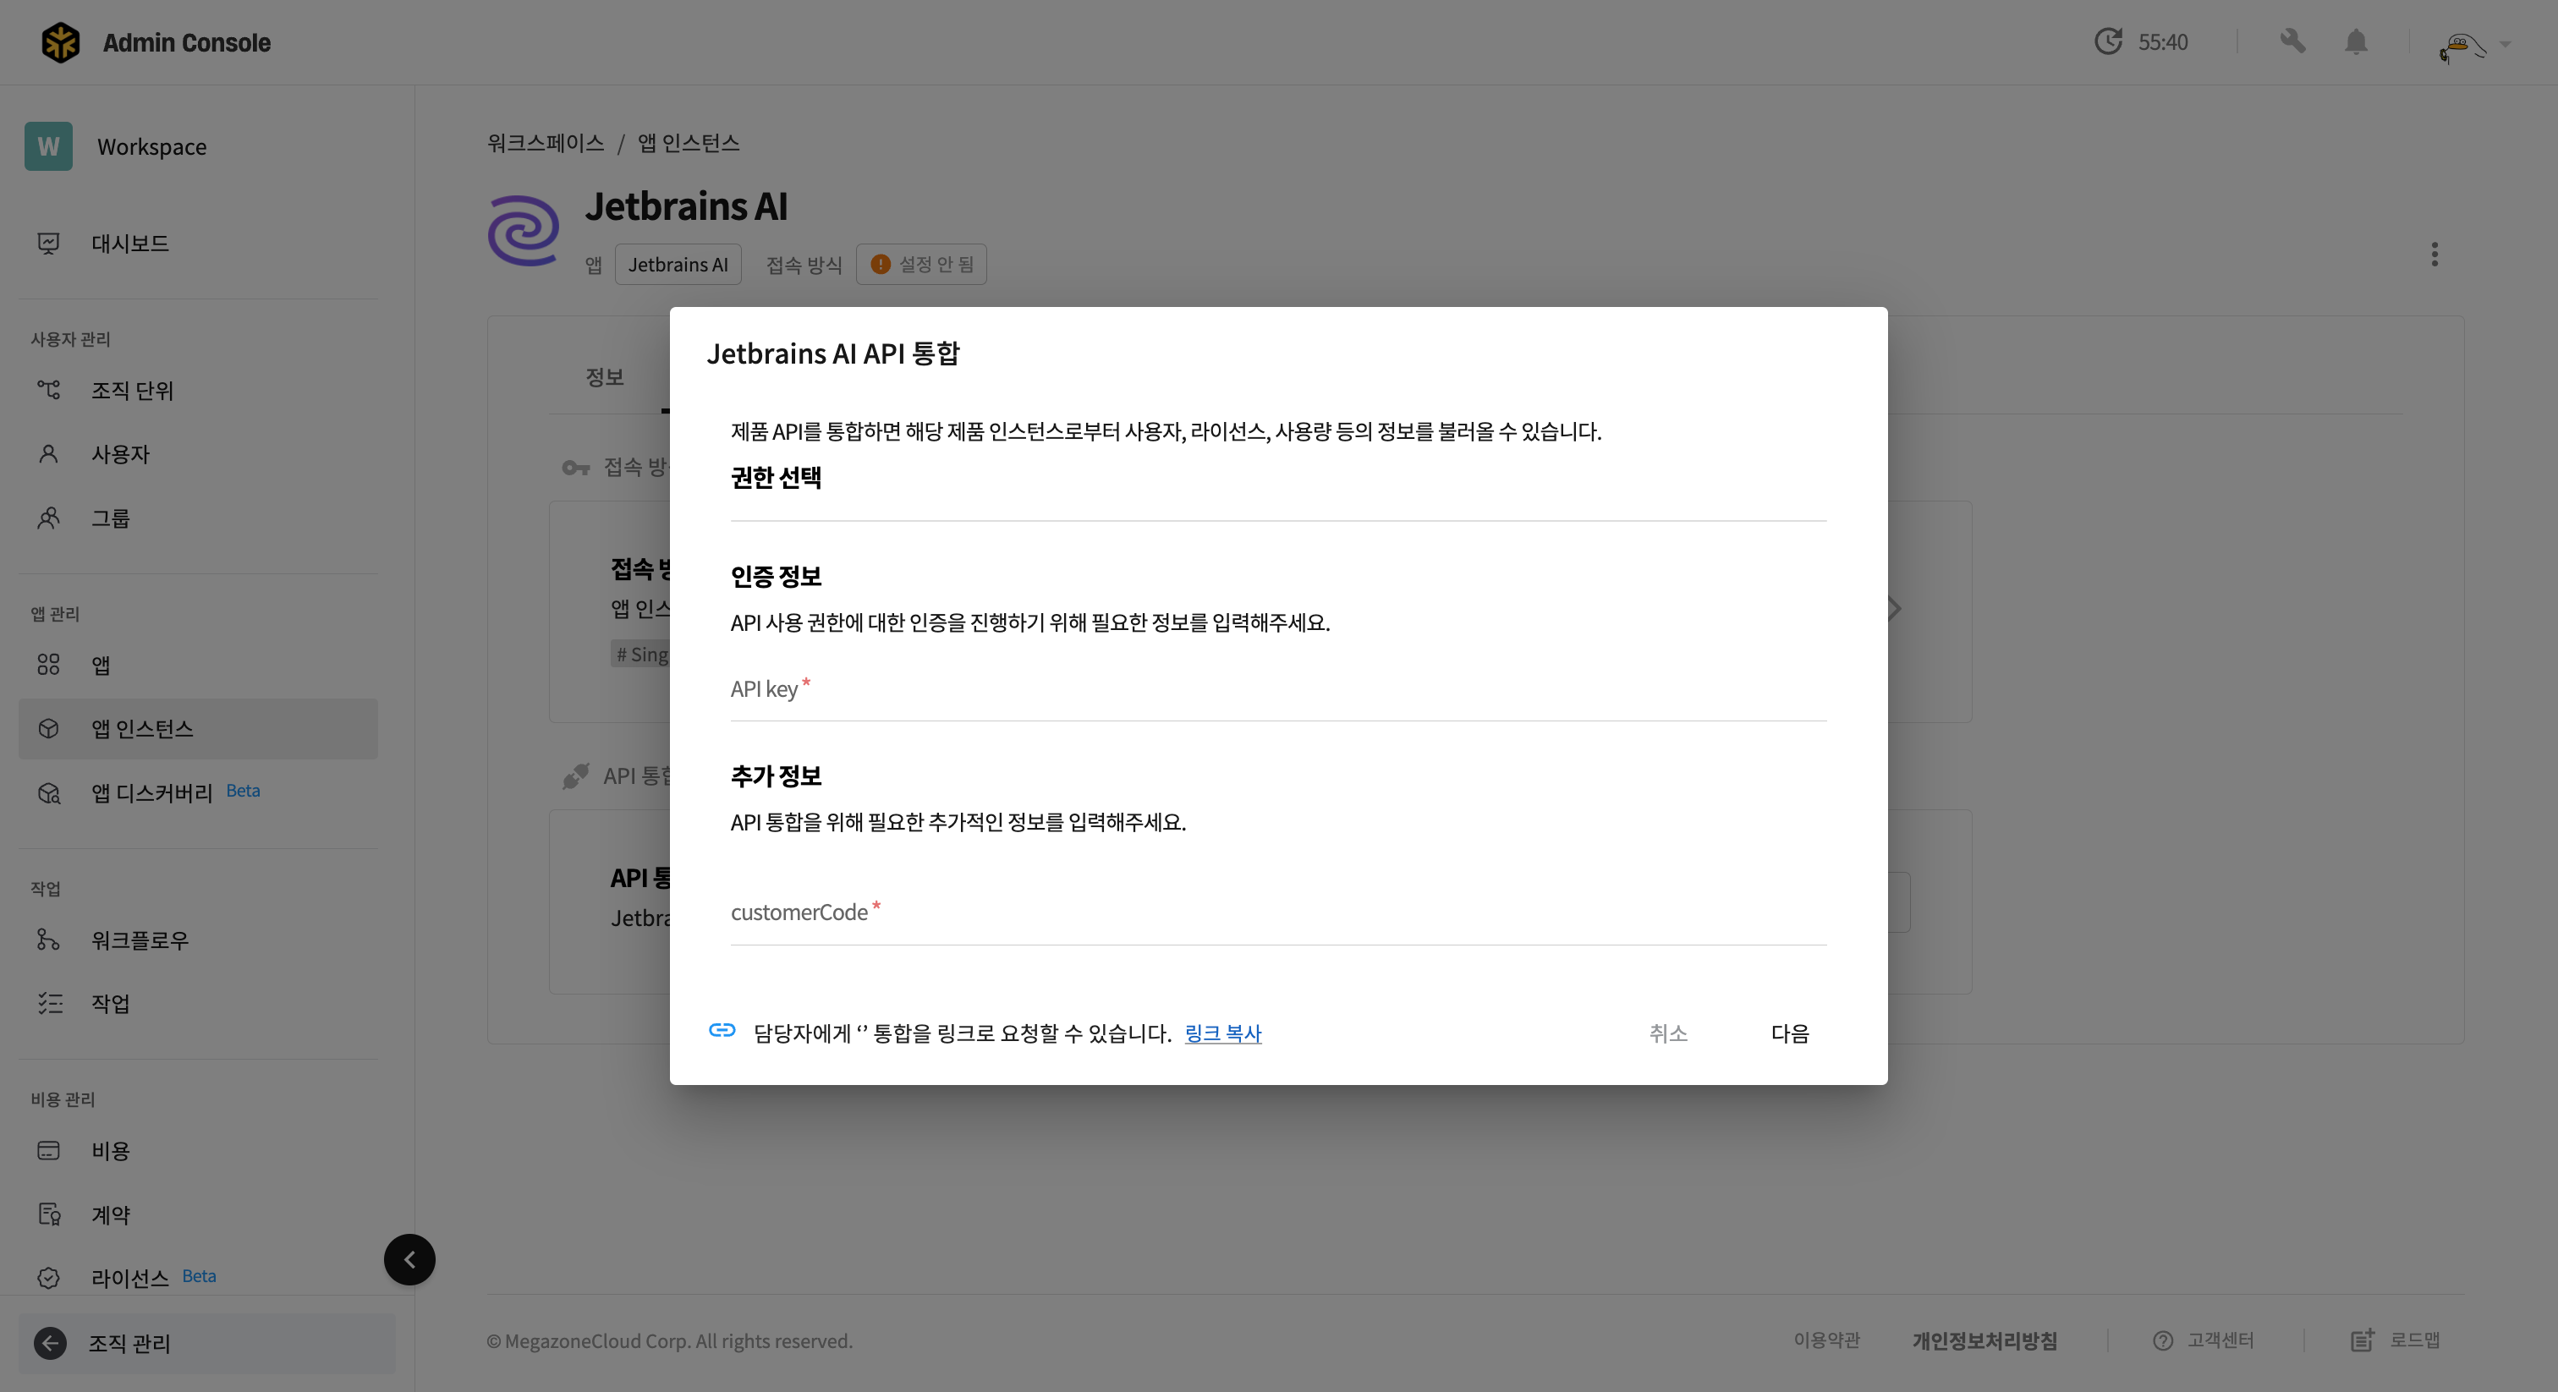Cancel the dialog with 취소
This screenshot has height=1392, width=2558.
pyautogui.click(x=1668, y=1033)
